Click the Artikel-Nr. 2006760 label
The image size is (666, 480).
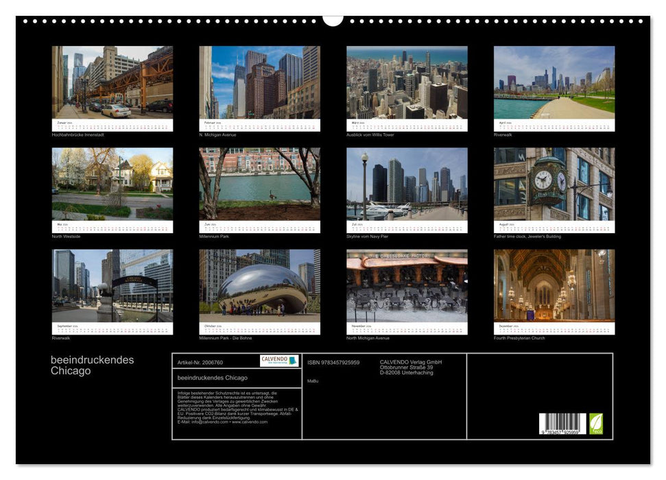coord(201,363)
